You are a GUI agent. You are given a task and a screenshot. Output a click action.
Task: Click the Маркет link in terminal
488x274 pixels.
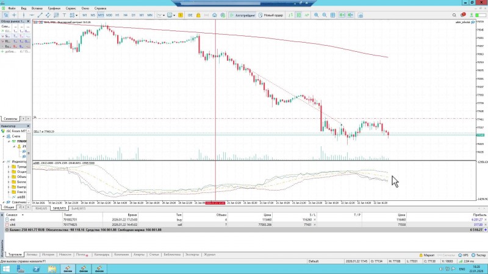[x=427, y=255]
